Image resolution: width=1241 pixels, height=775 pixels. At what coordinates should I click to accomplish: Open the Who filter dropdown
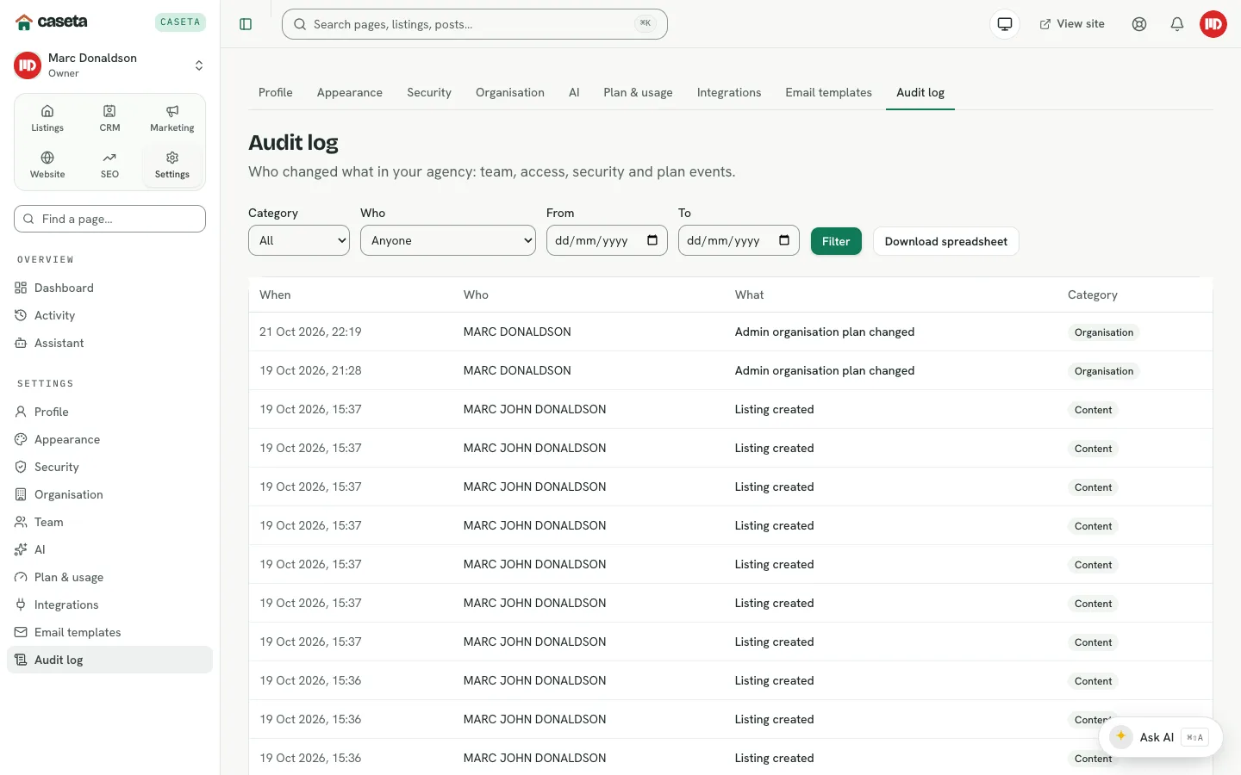(448, 240)
